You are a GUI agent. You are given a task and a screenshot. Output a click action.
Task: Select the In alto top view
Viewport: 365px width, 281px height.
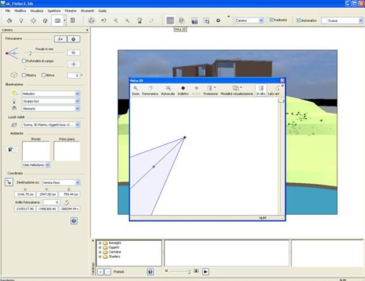[x=260, y=90]
